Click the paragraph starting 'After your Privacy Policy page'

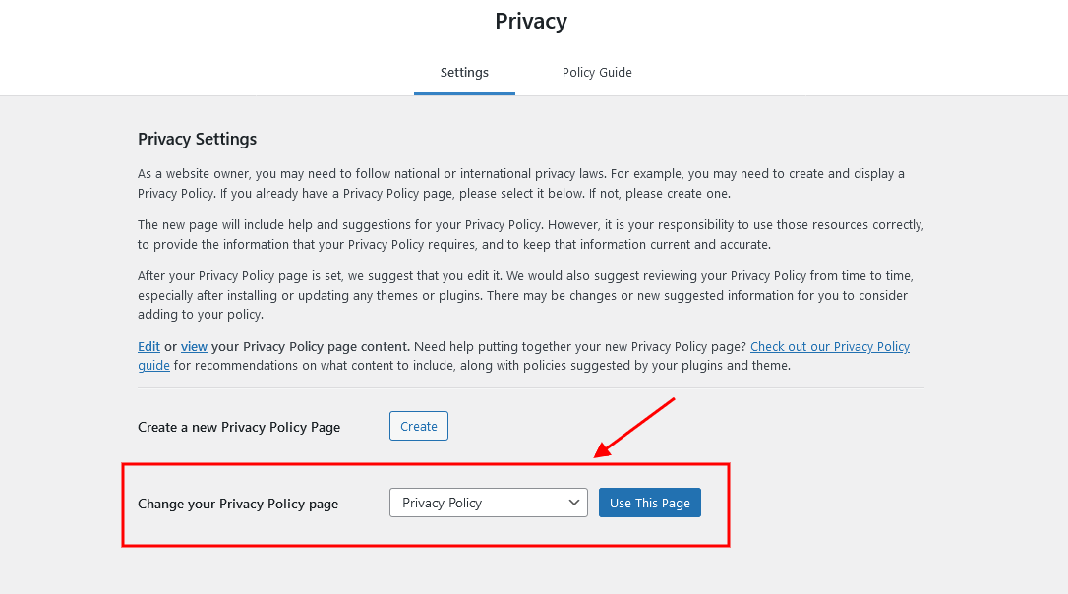pyautogui.click(x=525, y=295)
